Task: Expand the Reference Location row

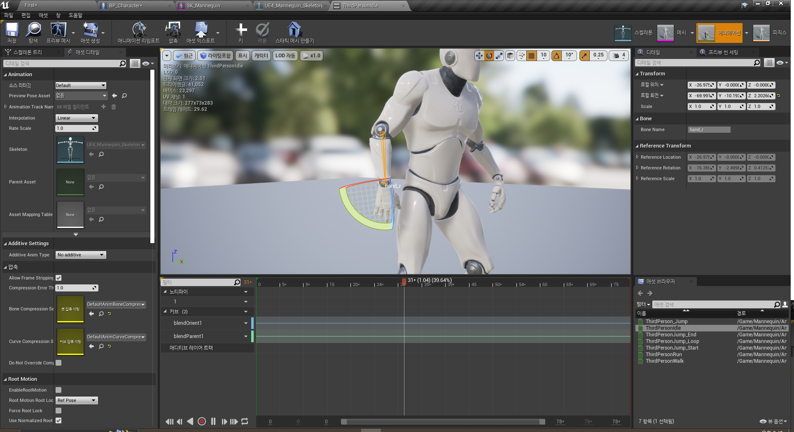Action: pyautogui.click(x=637, y=157)
